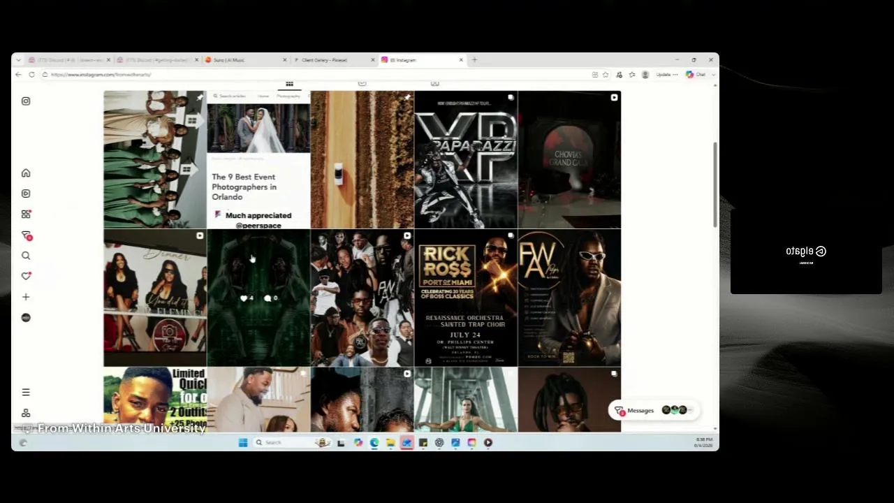Open a new browser tab
This screenshot has height=503, width=894.
click(x=474, y=60)
